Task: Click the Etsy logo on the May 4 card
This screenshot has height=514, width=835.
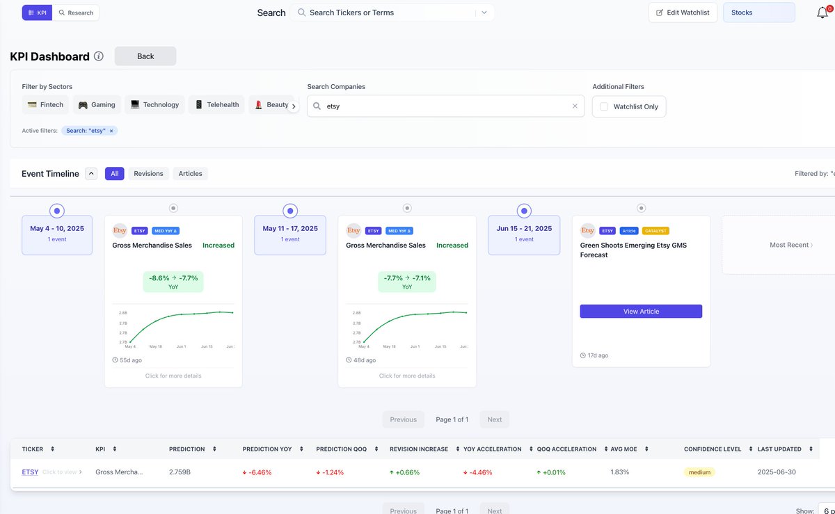Action: click(x=120, y=230)
